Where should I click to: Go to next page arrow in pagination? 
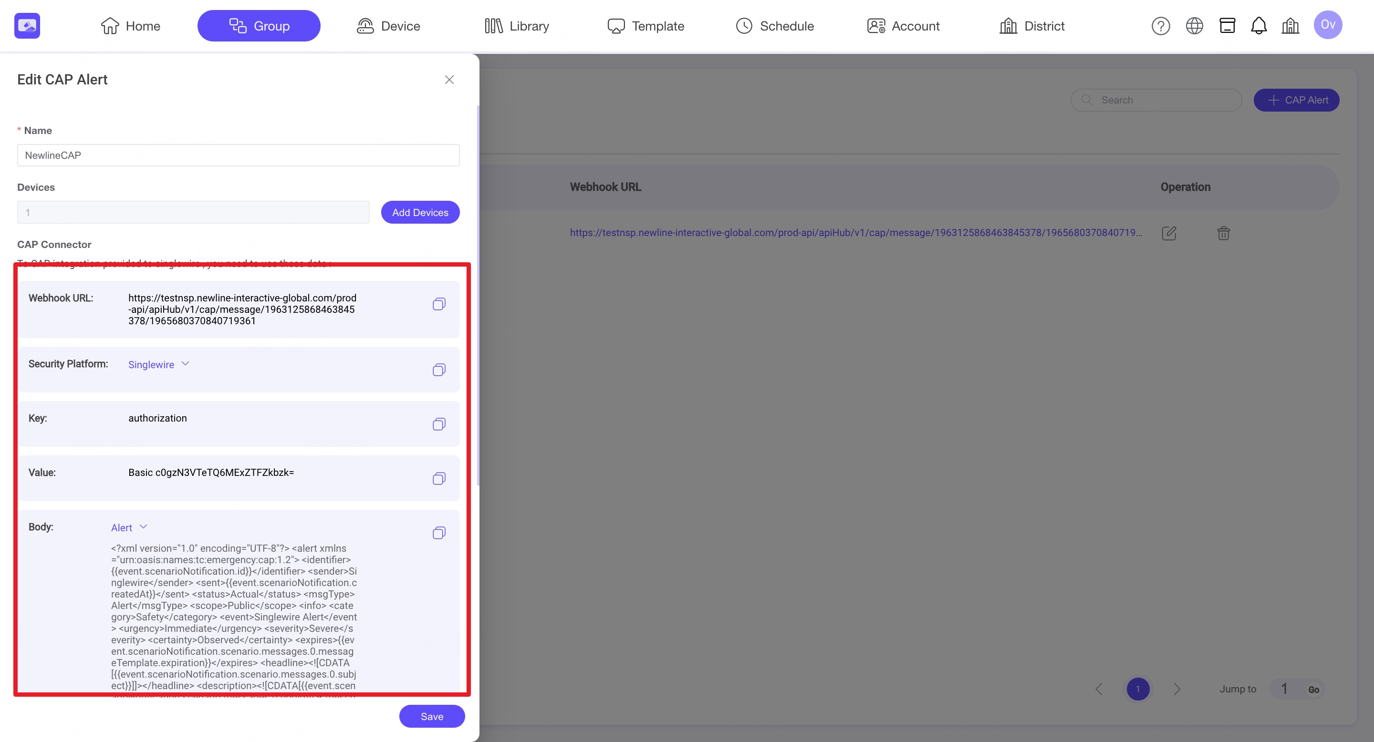[1176, 689]
